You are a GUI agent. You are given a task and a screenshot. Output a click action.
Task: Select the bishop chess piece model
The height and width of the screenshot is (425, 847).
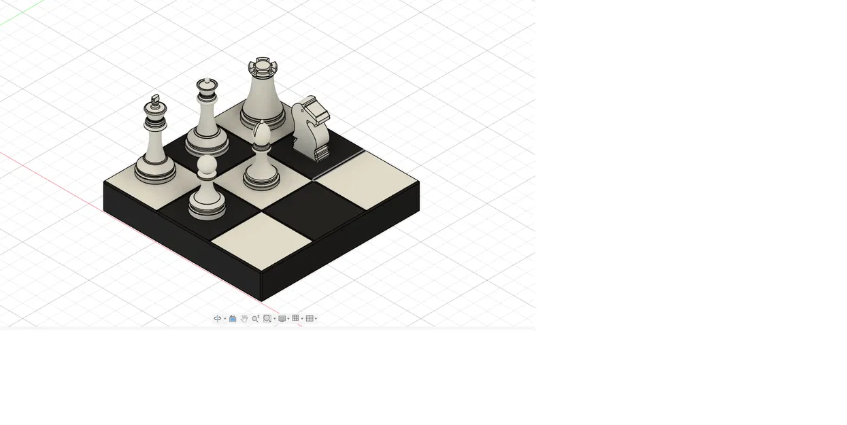[261, 156]
